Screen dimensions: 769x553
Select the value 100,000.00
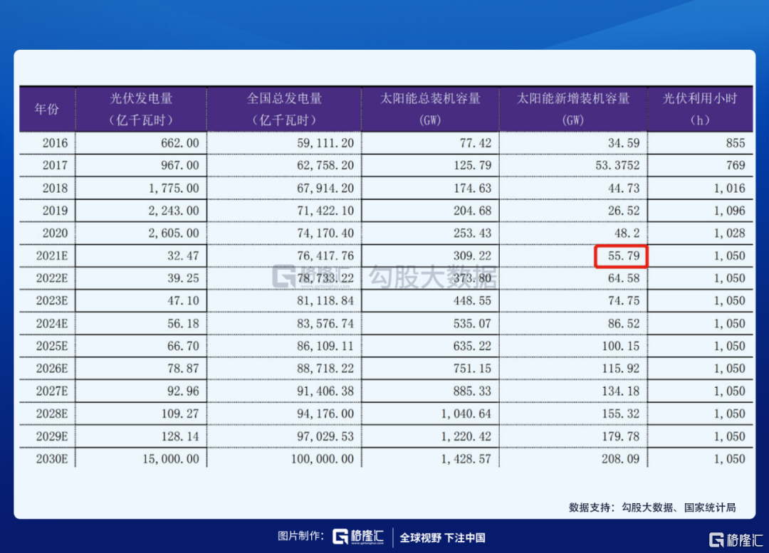click(323, 459)
